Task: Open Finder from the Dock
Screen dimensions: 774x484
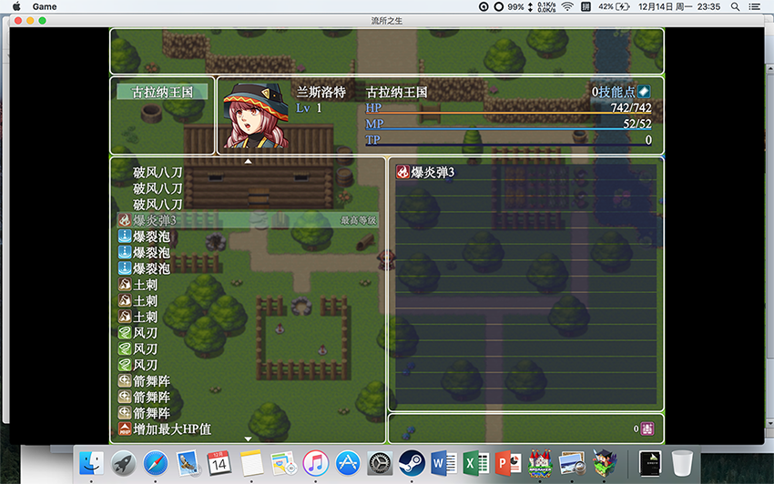Action: click(x=91, y=463)
